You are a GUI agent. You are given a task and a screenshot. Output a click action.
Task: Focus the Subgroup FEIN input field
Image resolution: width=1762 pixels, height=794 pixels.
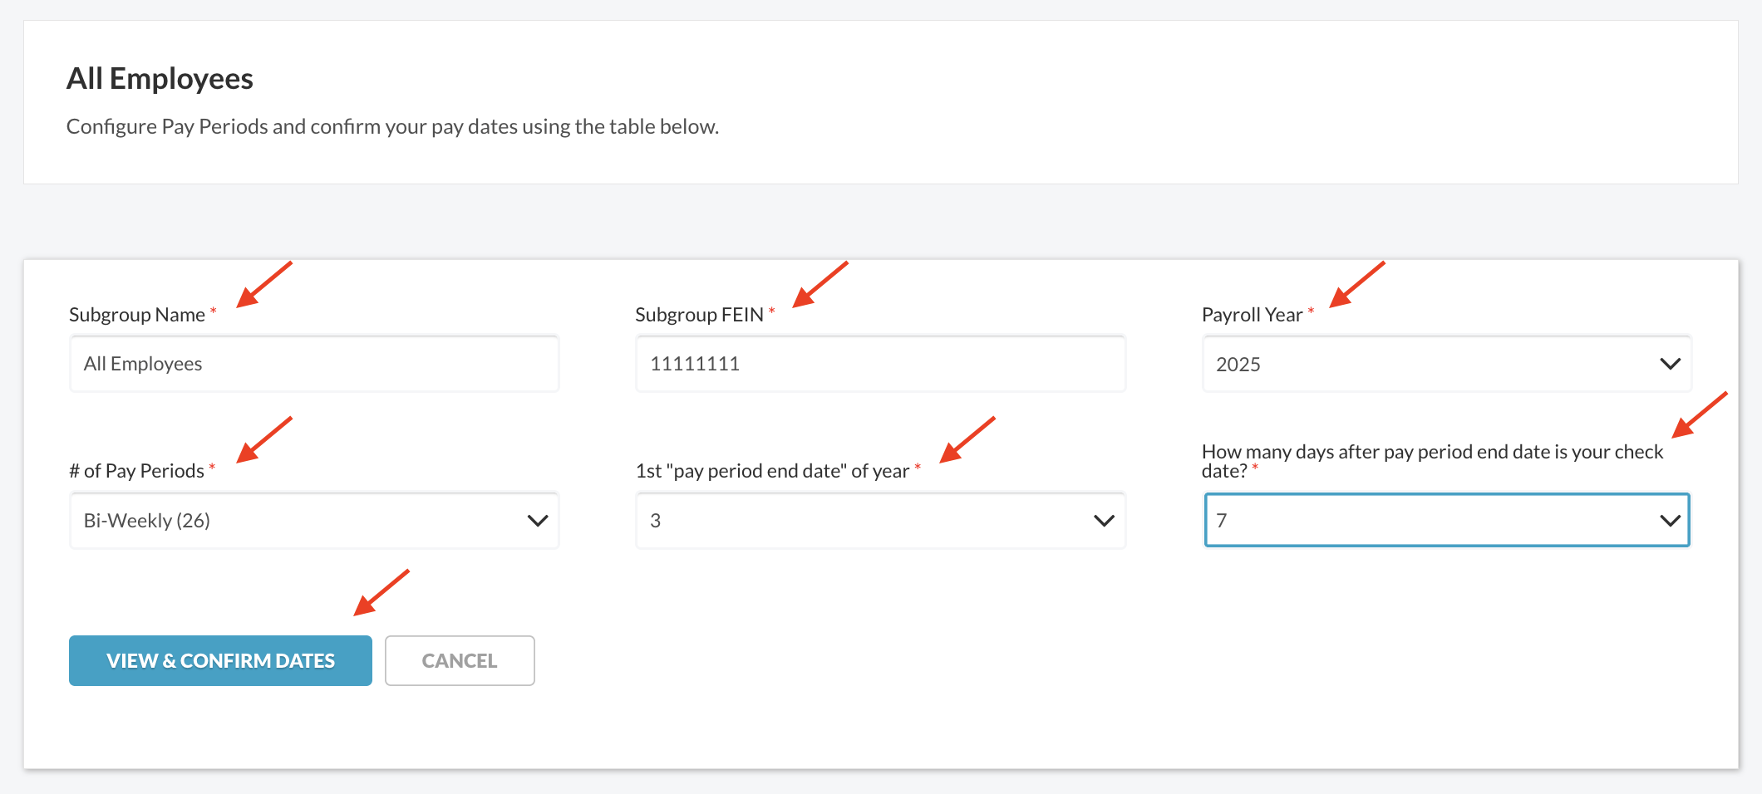(880, 364)
